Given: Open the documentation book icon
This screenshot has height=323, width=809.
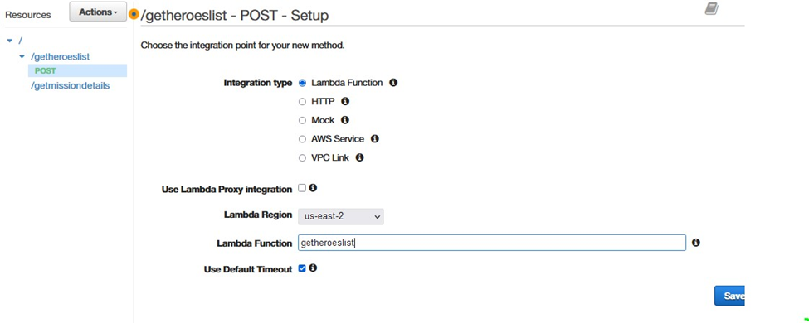Looking at the screenshot, I should coord(712,9).
